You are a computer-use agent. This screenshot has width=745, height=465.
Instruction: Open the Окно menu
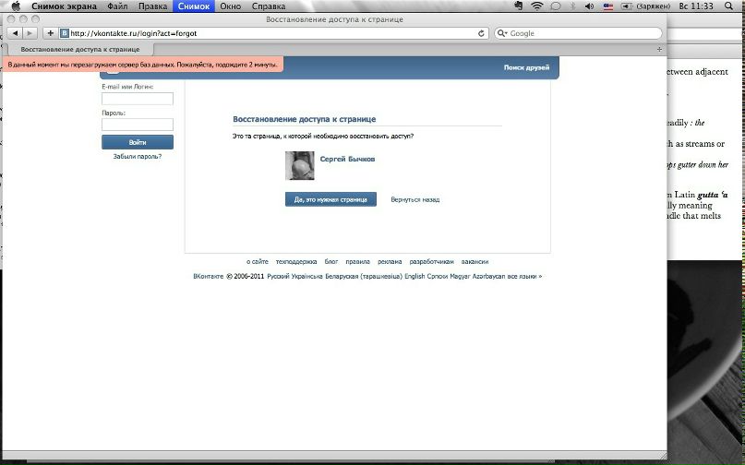[x=231, y=6]
